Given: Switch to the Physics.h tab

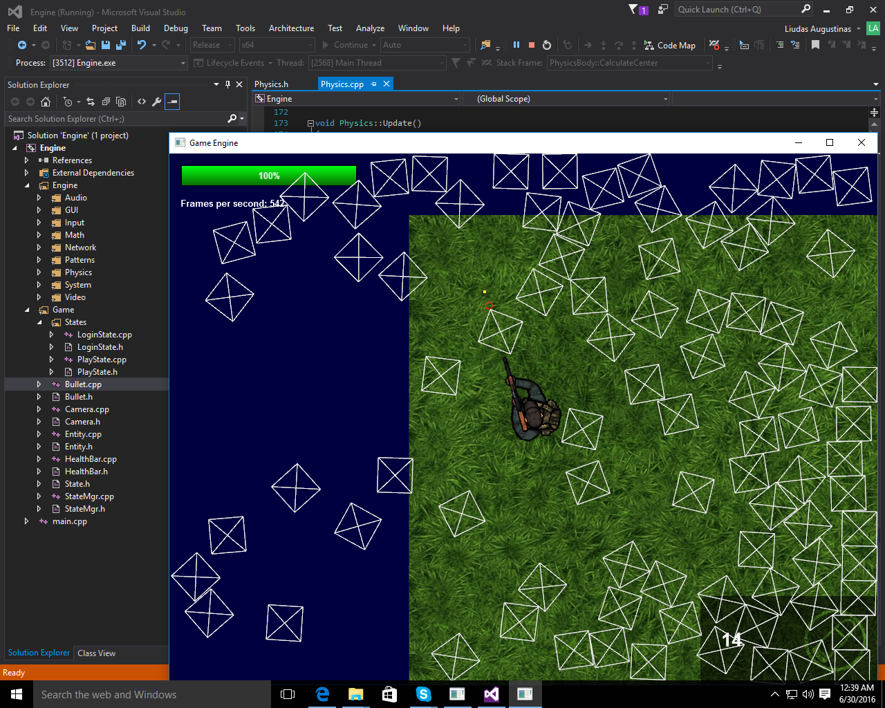Looking at the screenshot, I should pyautogui.click(x=271, y=84).
